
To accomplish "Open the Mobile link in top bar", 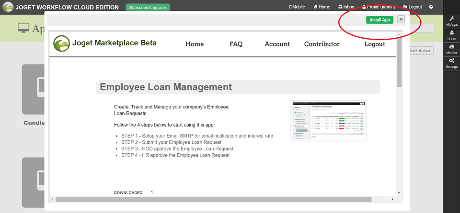I will point(297,7).
